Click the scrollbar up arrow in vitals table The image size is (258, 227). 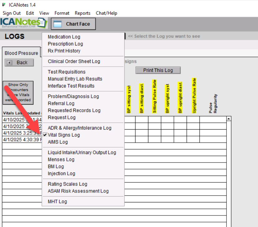point(229,119)
